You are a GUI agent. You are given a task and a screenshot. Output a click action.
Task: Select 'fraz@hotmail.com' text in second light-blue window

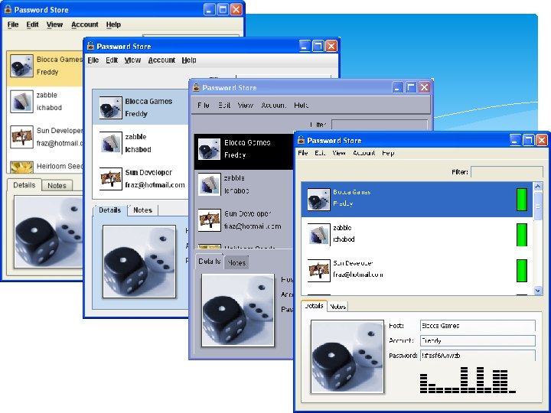[x=155, y=185]
